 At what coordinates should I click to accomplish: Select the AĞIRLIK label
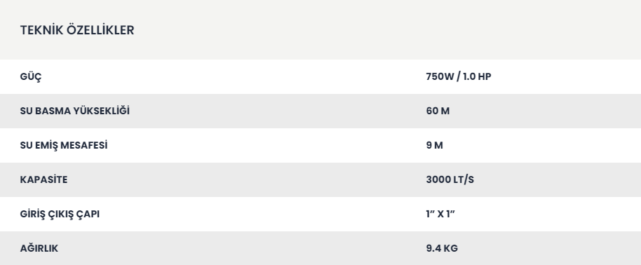39,248
